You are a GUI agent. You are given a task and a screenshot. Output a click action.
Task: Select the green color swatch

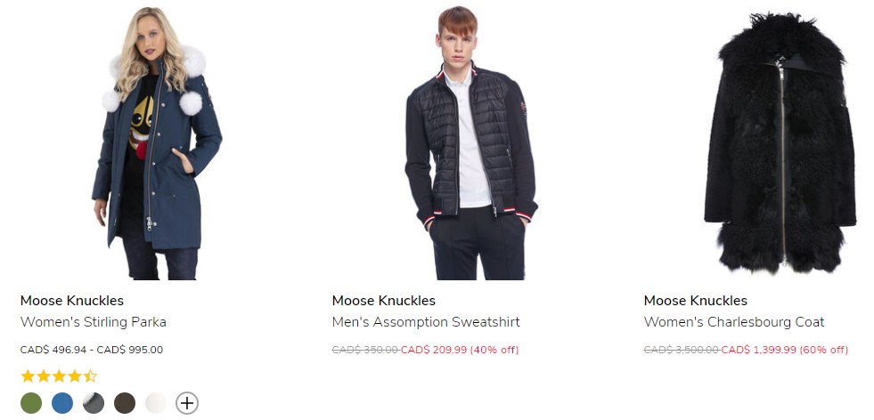coord(31,403)
